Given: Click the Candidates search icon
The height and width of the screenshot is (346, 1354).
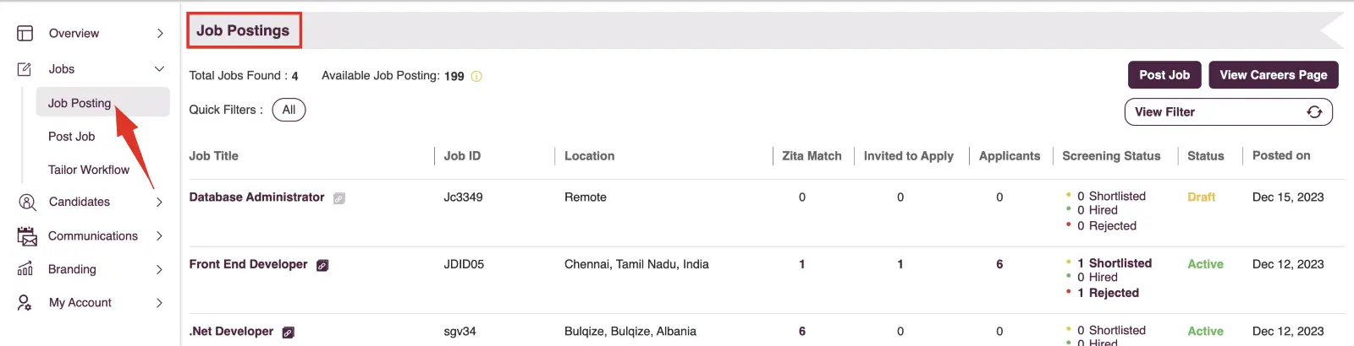Looking at the screenshot, I should pos(27,202).
